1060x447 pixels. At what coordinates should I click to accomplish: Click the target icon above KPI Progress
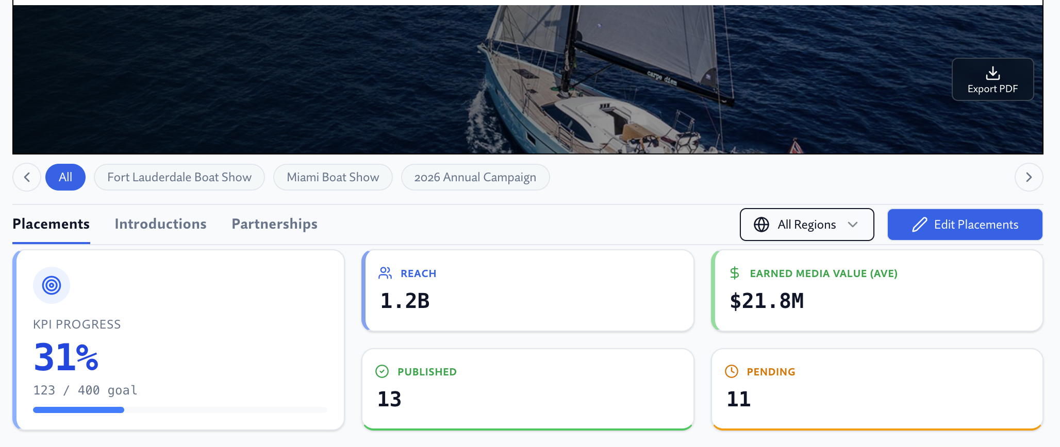(51, 285)
